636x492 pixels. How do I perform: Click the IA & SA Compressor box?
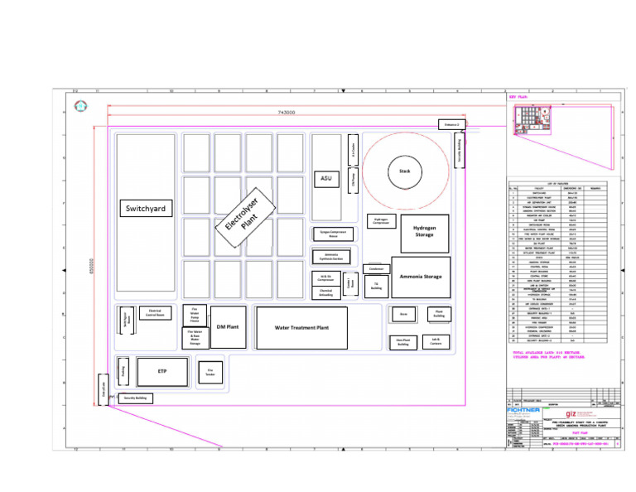click(x=326, y=278)
